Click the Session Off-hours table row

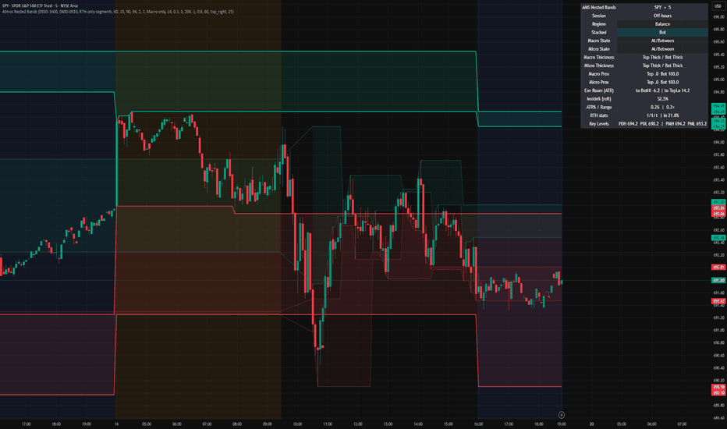click(x=644, y=16)
